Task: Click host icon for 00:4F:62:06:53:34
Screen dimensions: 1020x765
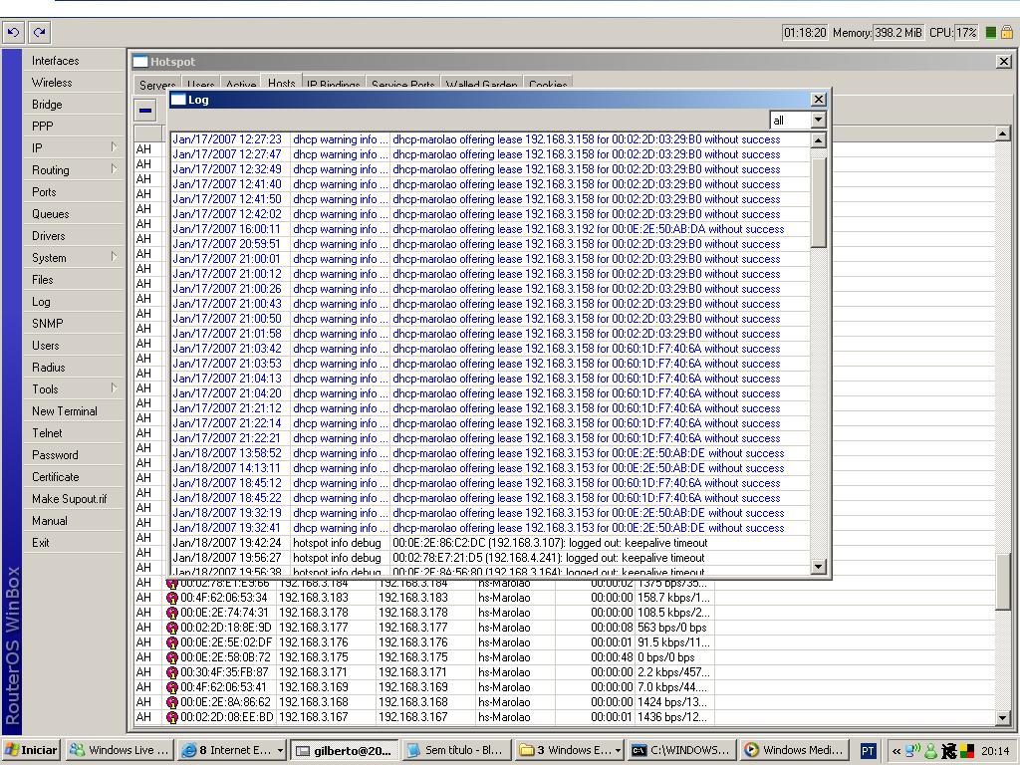Action: point(171,598)
